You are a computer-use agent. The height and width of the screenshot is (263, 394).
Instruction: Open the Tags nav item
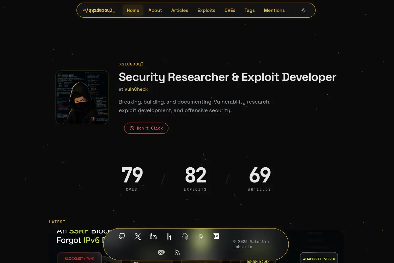250,10
